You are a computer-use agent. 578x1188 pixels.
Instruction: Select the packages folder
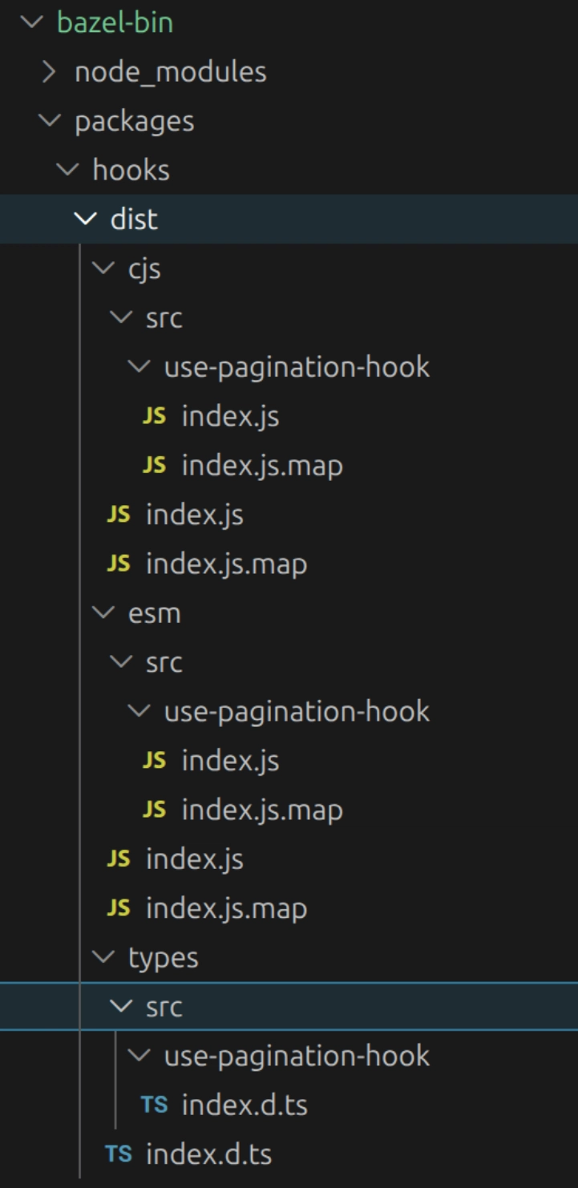point(134,121)
